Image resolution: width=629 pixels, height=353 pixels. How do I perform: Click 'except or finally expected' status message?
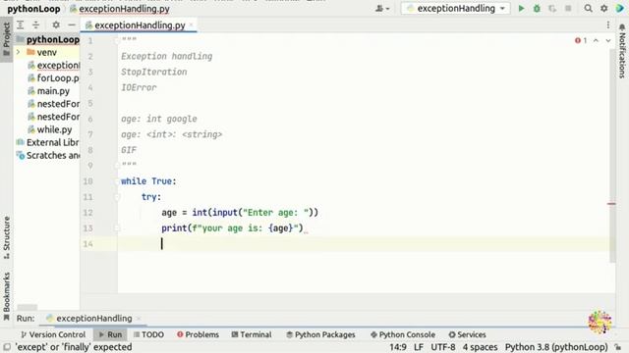click(74, 347)
